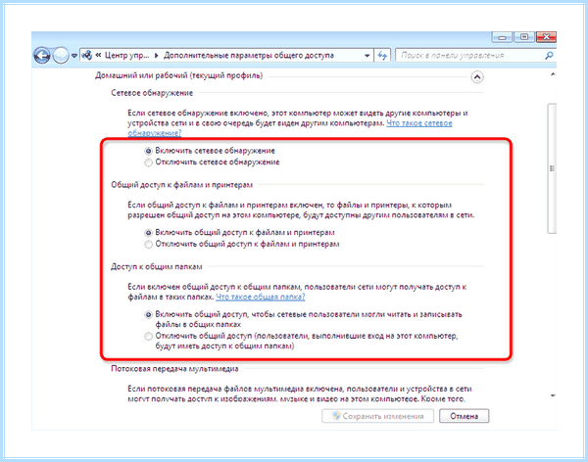Close the window with the red X
Image resolution: width=588 pixels, height=462 pixels.
(x=547, y=37)
